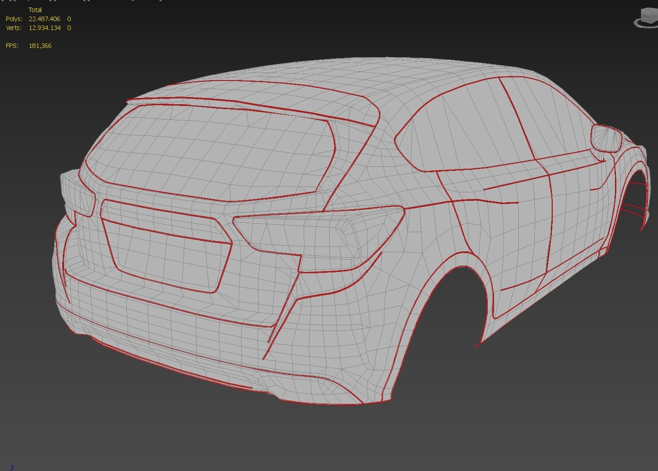
Task: Click the ViewCube's front-facing cube face
Action: (x=646, y=16)
